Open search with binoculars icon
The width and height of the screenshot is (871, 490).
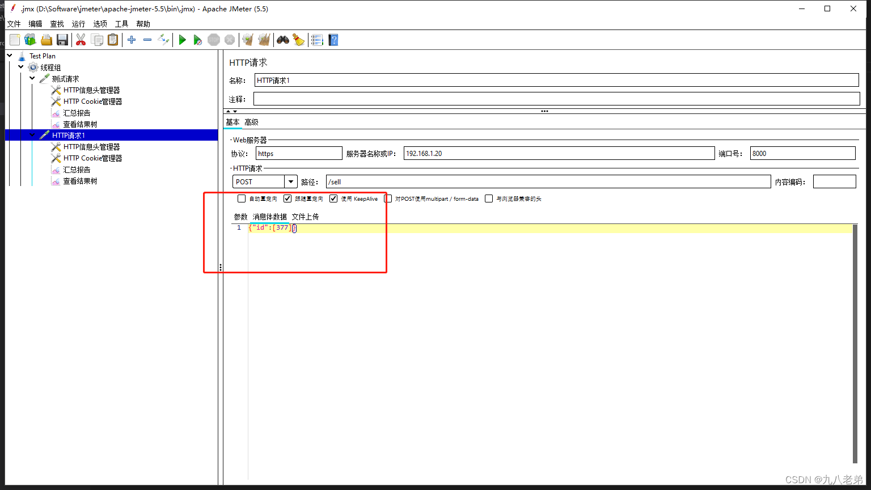[282, 40]
